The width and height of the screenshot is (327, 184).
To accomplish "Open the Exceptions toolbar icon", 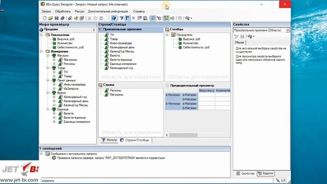I will tap(145, 18).
